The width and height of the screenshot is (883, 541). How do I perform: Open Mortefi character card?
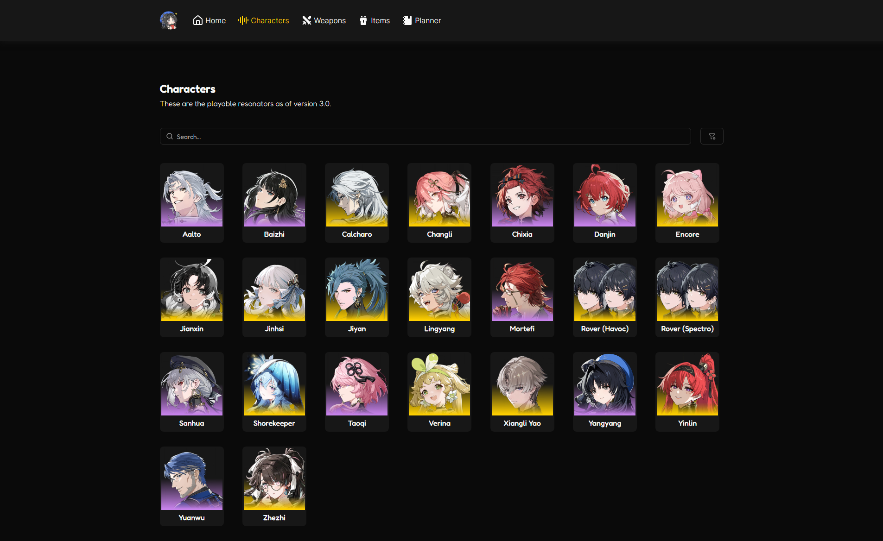[522, 297]
